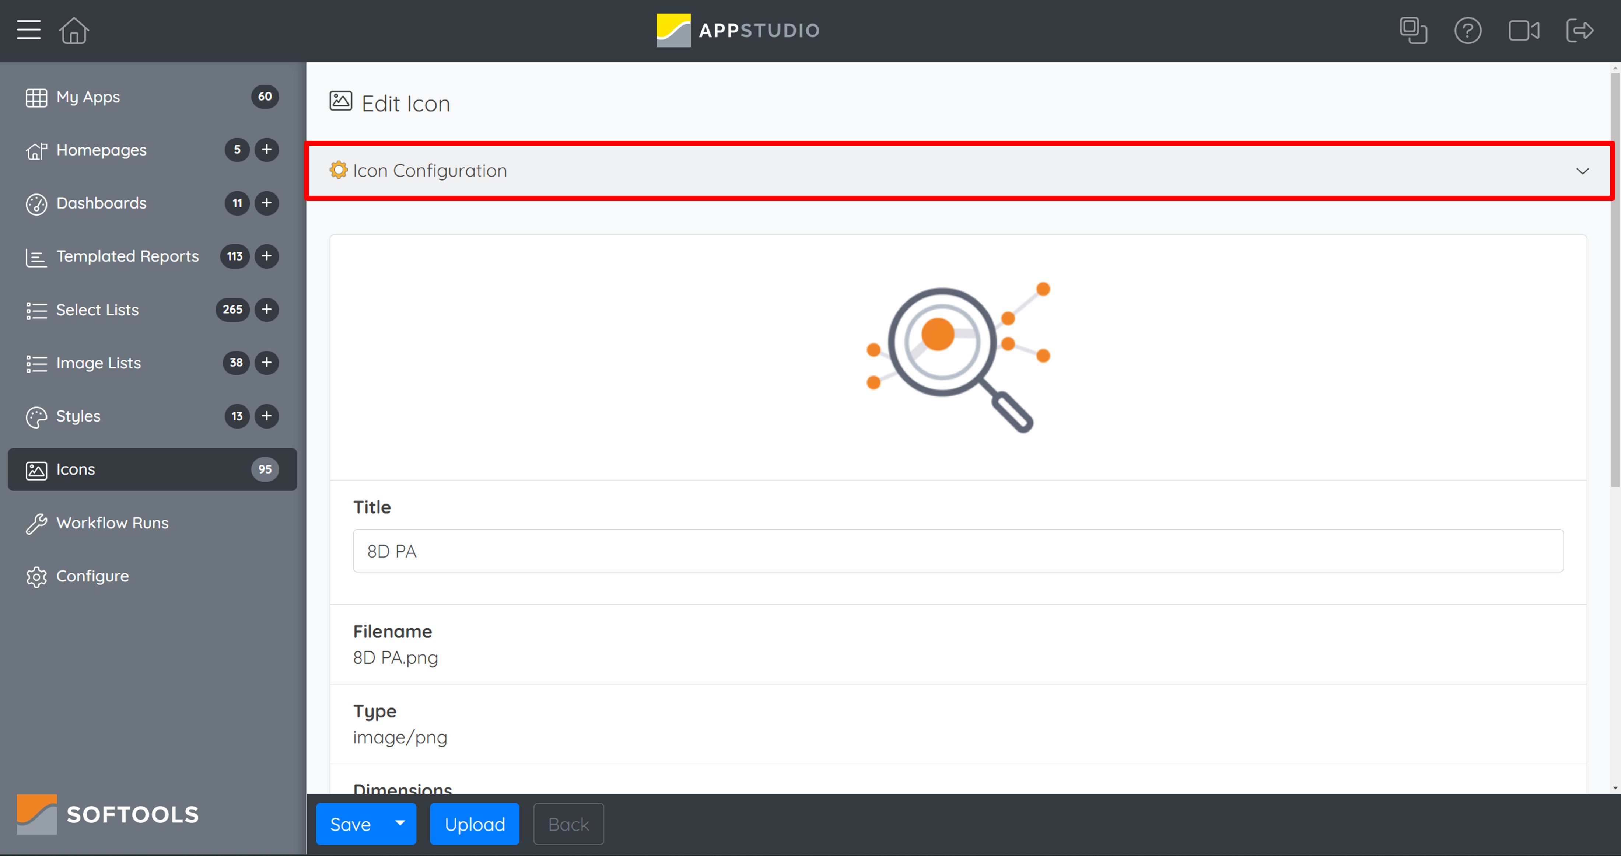Click the Image Lists count badge 38
The width and height of the screenshot is (1621, 856).
(236, 363)
